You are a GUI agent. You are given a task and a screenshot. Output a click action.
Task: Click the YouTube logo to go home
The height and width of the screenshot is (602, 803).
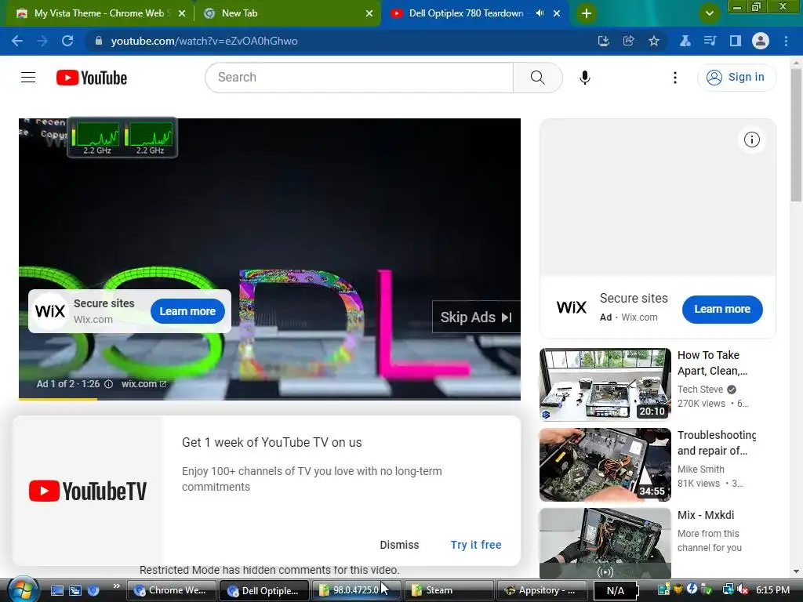[x=92, y=78]
